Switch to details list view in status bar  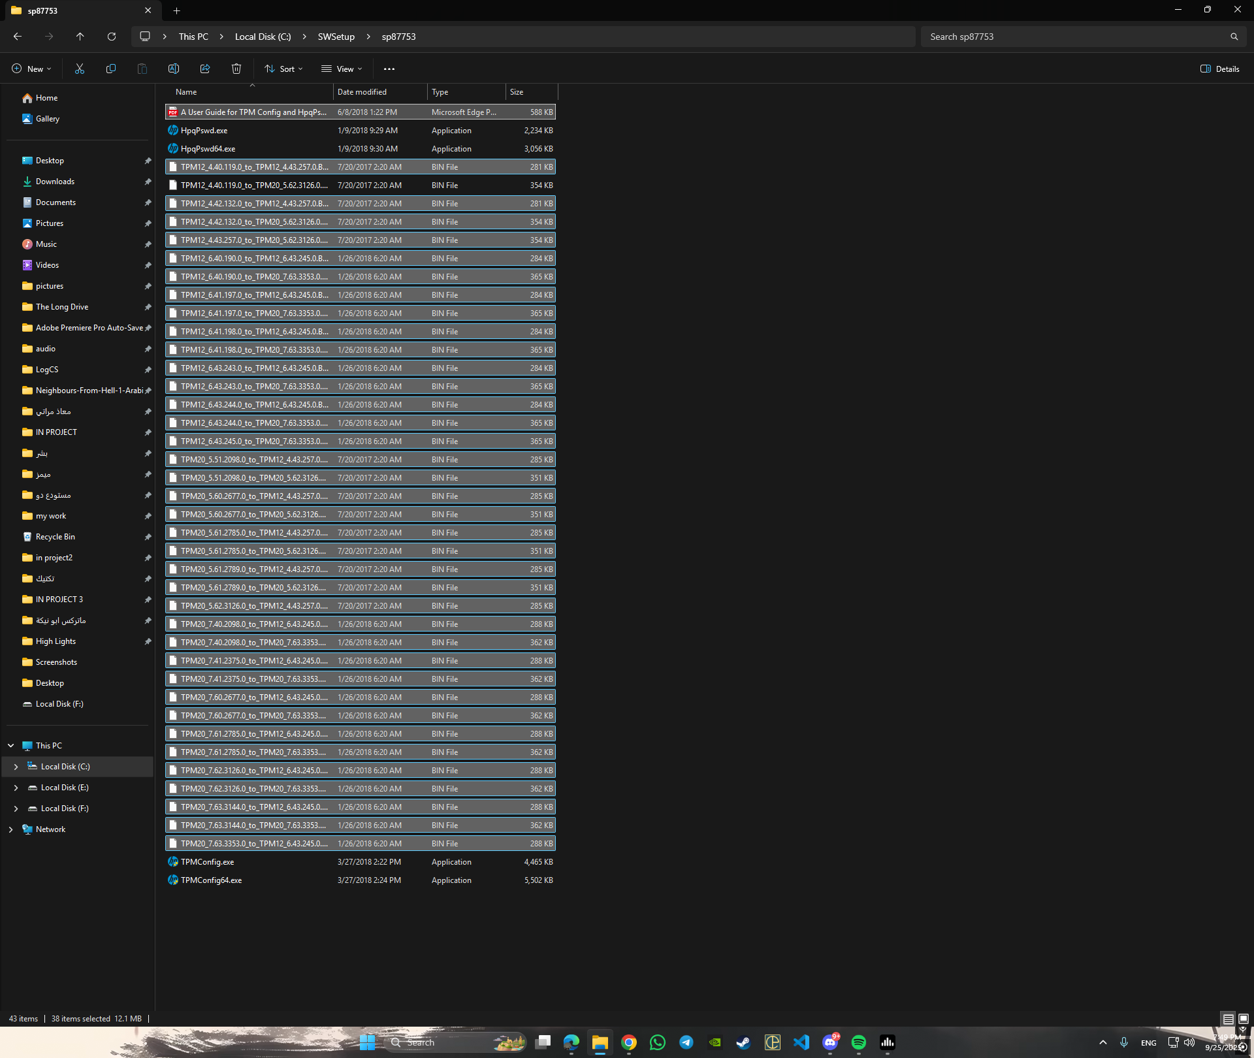1229,1019
